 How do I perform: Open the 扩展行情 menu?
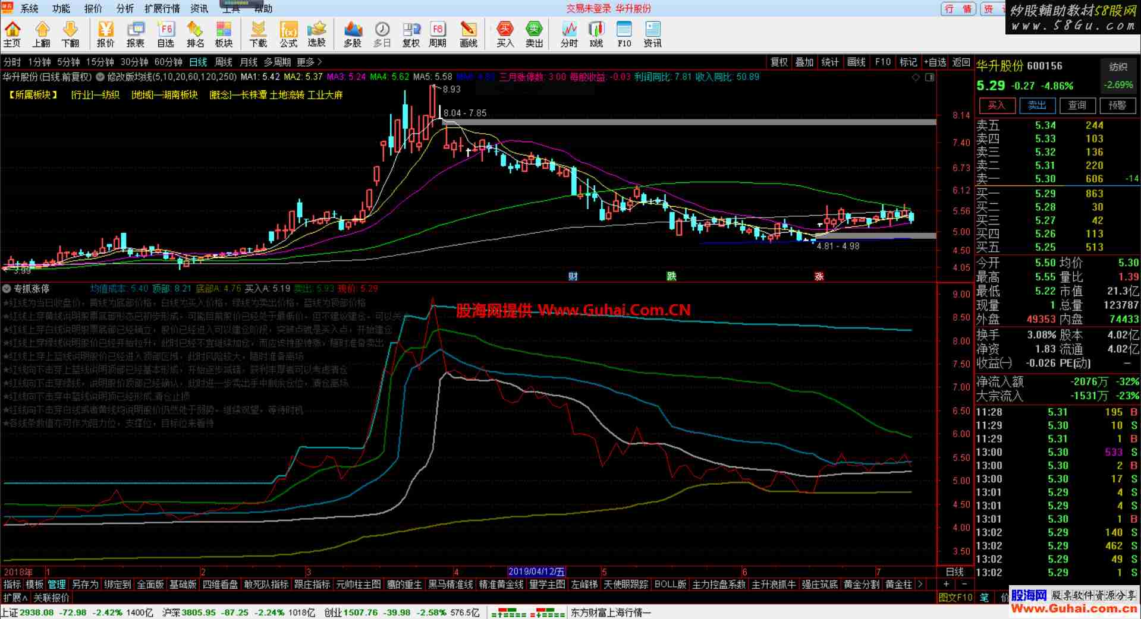(162, 8)
